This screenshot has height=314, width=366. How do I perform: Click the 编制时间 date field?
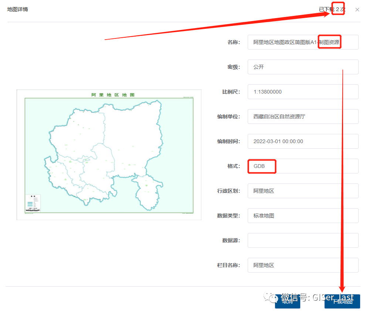pyautogui.click(x=303, y=141)
